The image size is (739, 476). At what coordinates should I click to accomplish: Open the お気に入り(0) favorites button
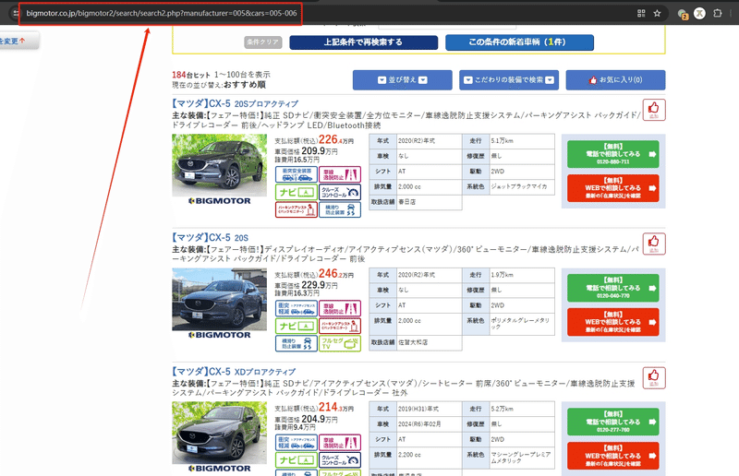point(615,80)
